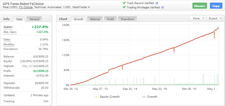The width and height of the screenshot is (225, 106).
Task: Click the 0.04% daily value
Action: click(44, 40)
